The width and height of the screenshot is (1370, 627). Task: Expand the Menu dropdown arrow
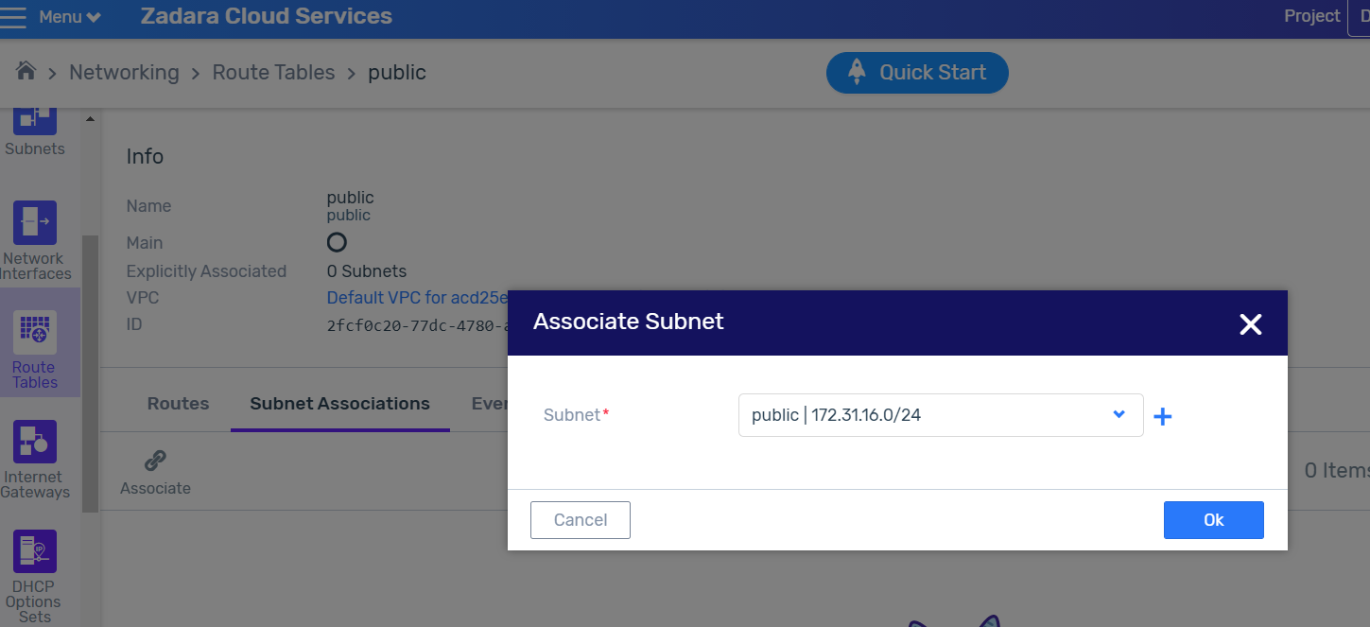93,17
